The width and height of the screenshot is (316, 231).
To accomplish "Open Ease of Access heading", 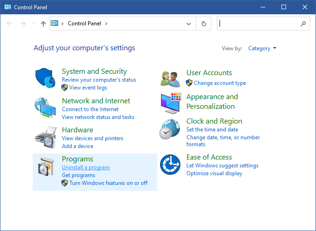I will [x=209, y=157].
